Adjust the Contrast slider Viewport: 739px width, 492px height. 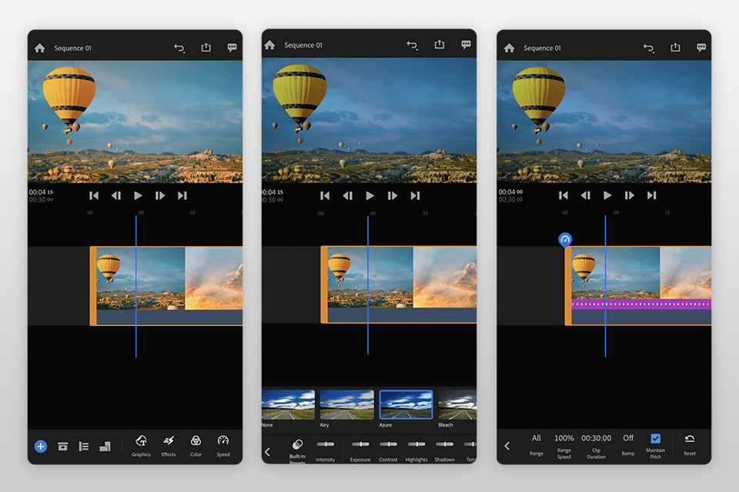(x=388, y=444)
